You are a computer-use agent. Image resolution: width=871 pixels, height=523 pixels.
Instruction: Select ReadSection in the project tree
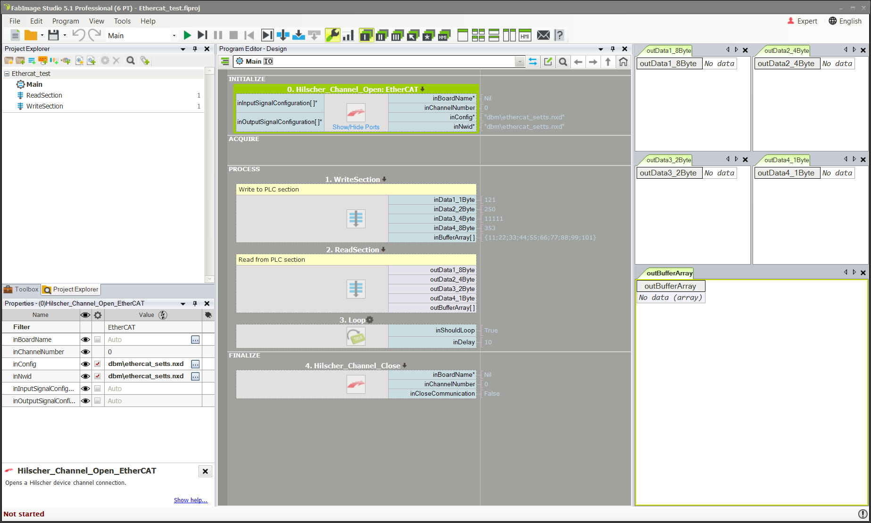44,95
